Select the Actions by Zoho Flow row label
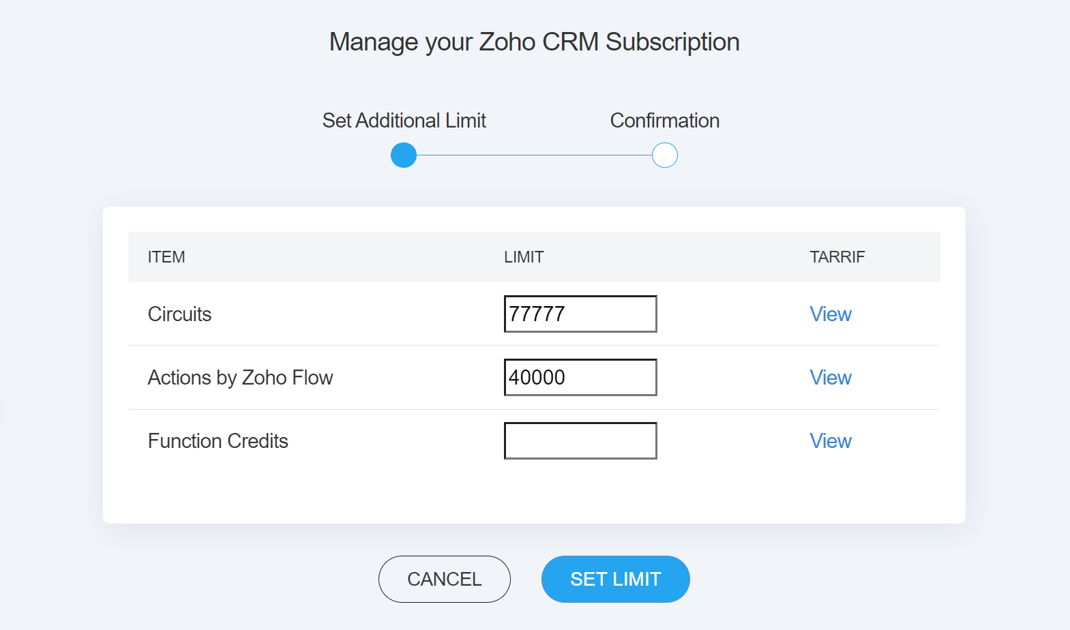Image resolution: width=1070 pixels, height=630 pixels. click(240, 378)
